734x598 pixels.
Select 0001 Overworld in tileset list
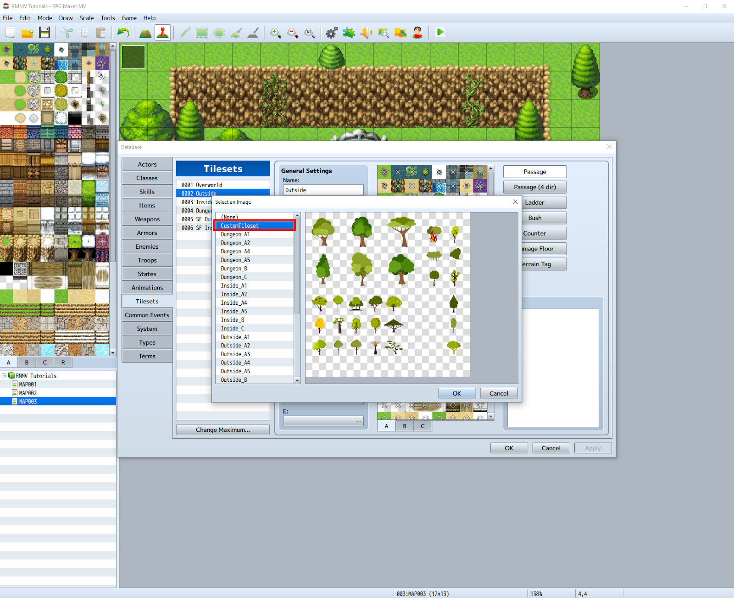tap(223, 184)
